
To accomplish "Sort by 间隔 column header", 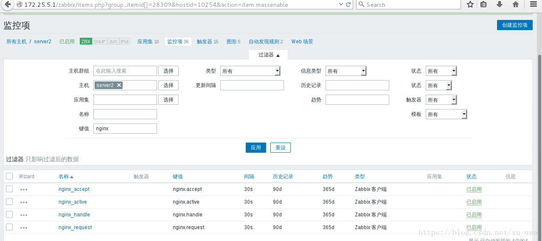I will [249, 177].
